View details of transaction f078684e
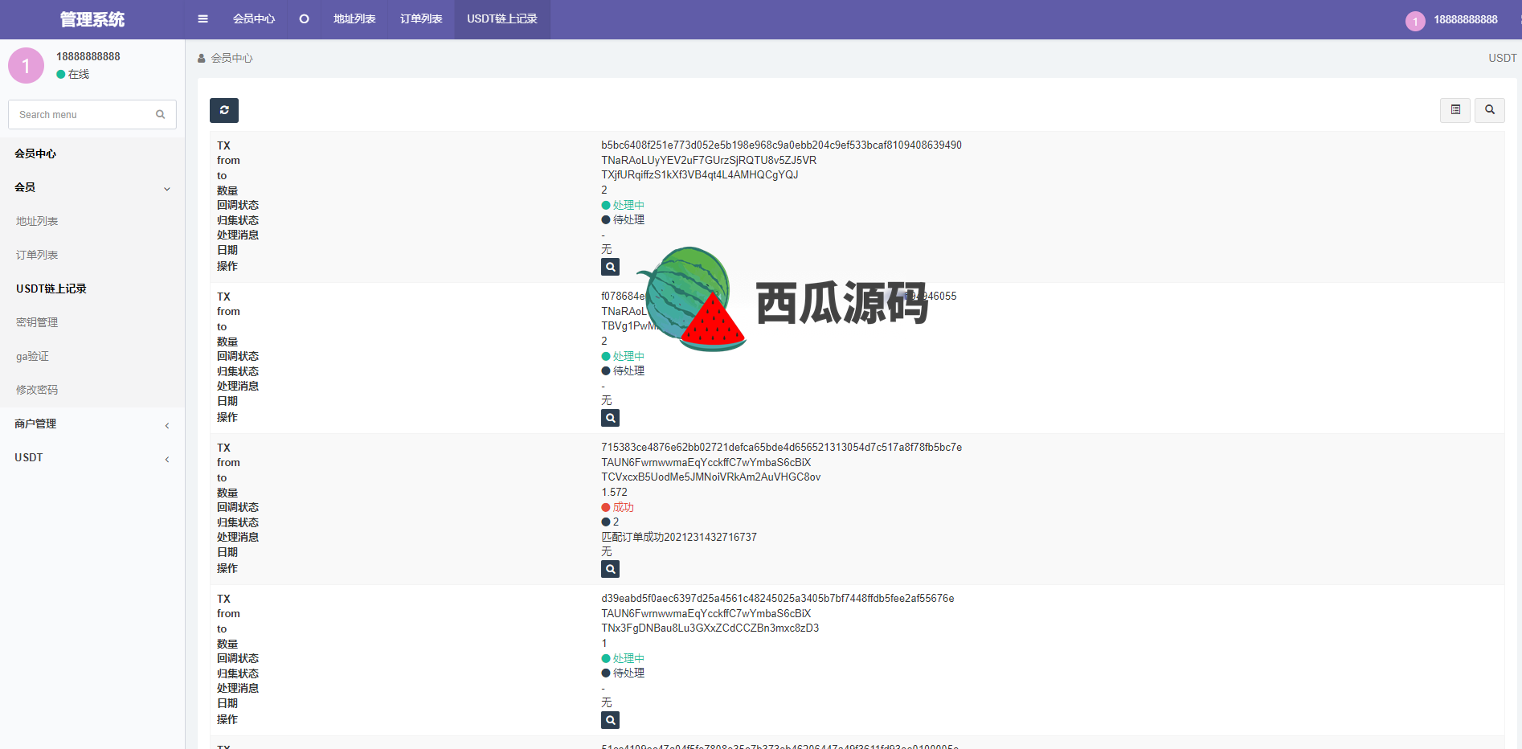The height and width of the screenshot is (749, 1522). coord(611,418)
